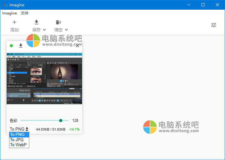Open the Imagine menu in menu bar
The height and width of the screenshot is (160, 225).
tap(9, 13)
